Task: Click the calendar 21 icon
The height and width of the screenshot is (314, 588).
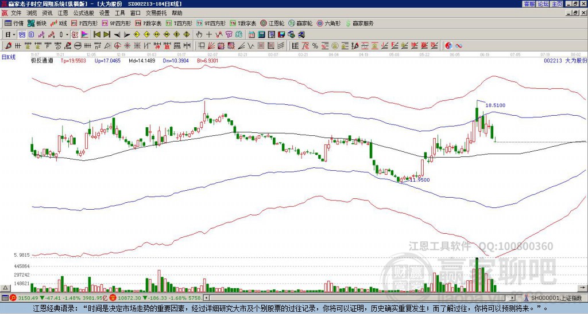Action: tap(252, 35)
